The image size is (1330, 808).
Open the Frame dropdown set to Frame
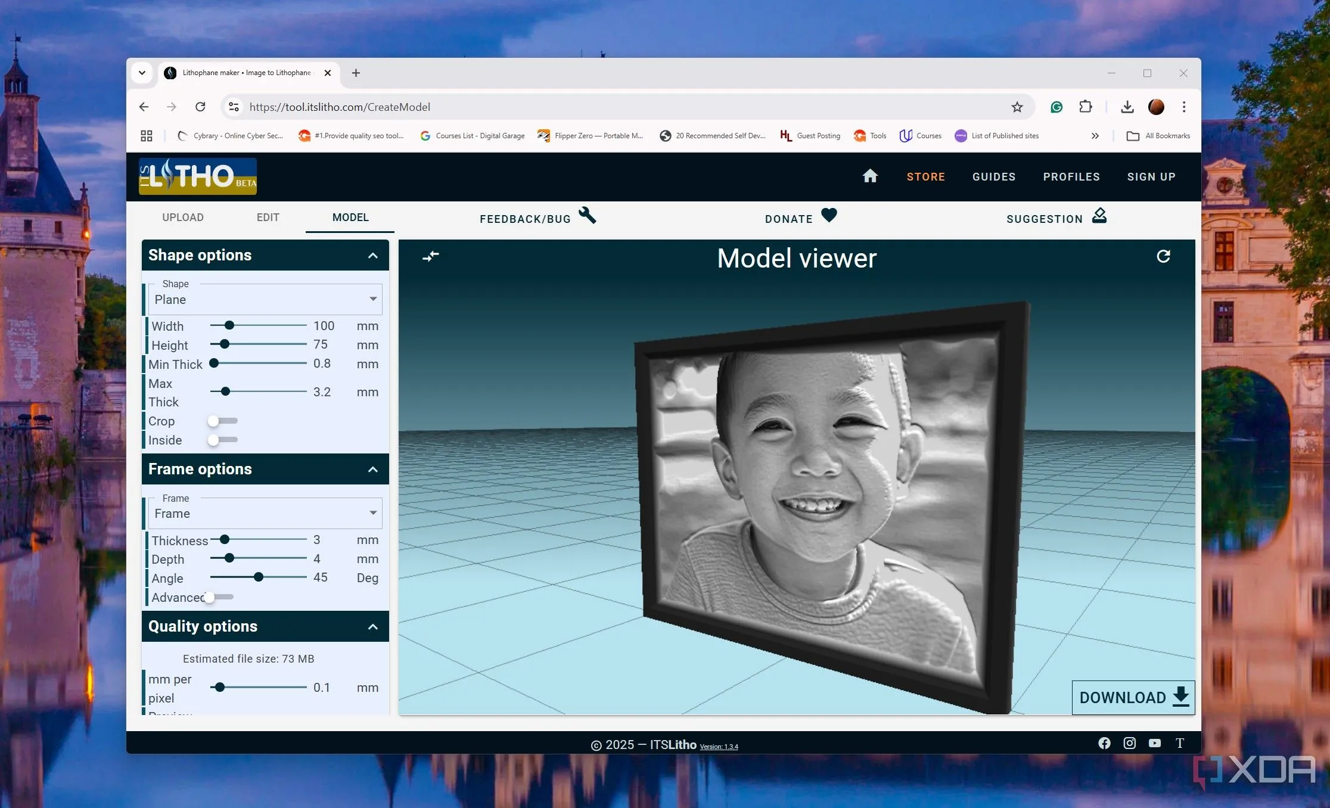pos(265,513)
